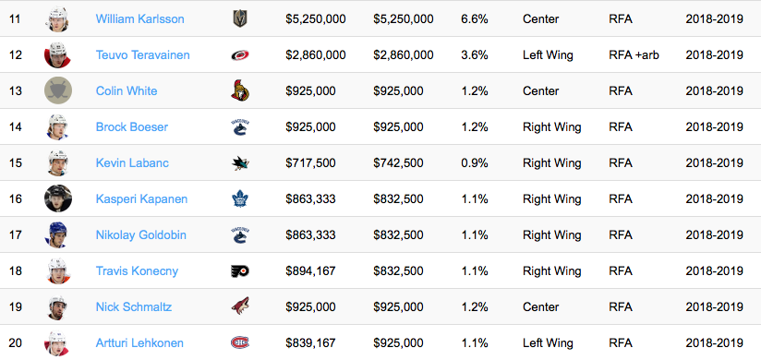761x360 pixels.
Task: Click the Ottawa Senators team logo
Action: [x=240, y=90]
